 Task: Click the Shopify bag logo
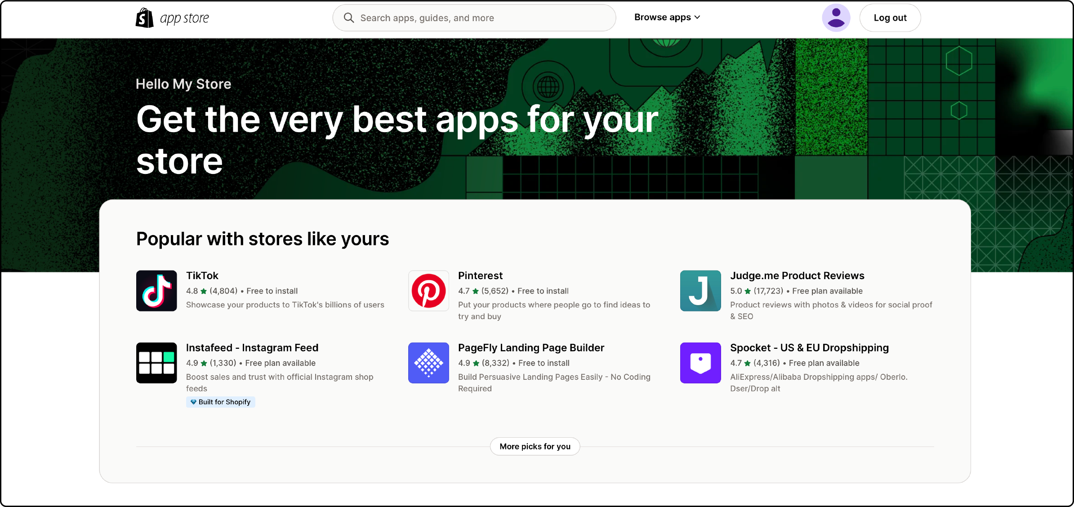(x=144, y=18)
